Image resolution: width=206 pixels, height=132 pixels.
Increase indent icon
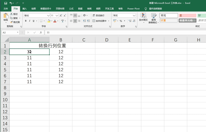[x=88, y=21]
